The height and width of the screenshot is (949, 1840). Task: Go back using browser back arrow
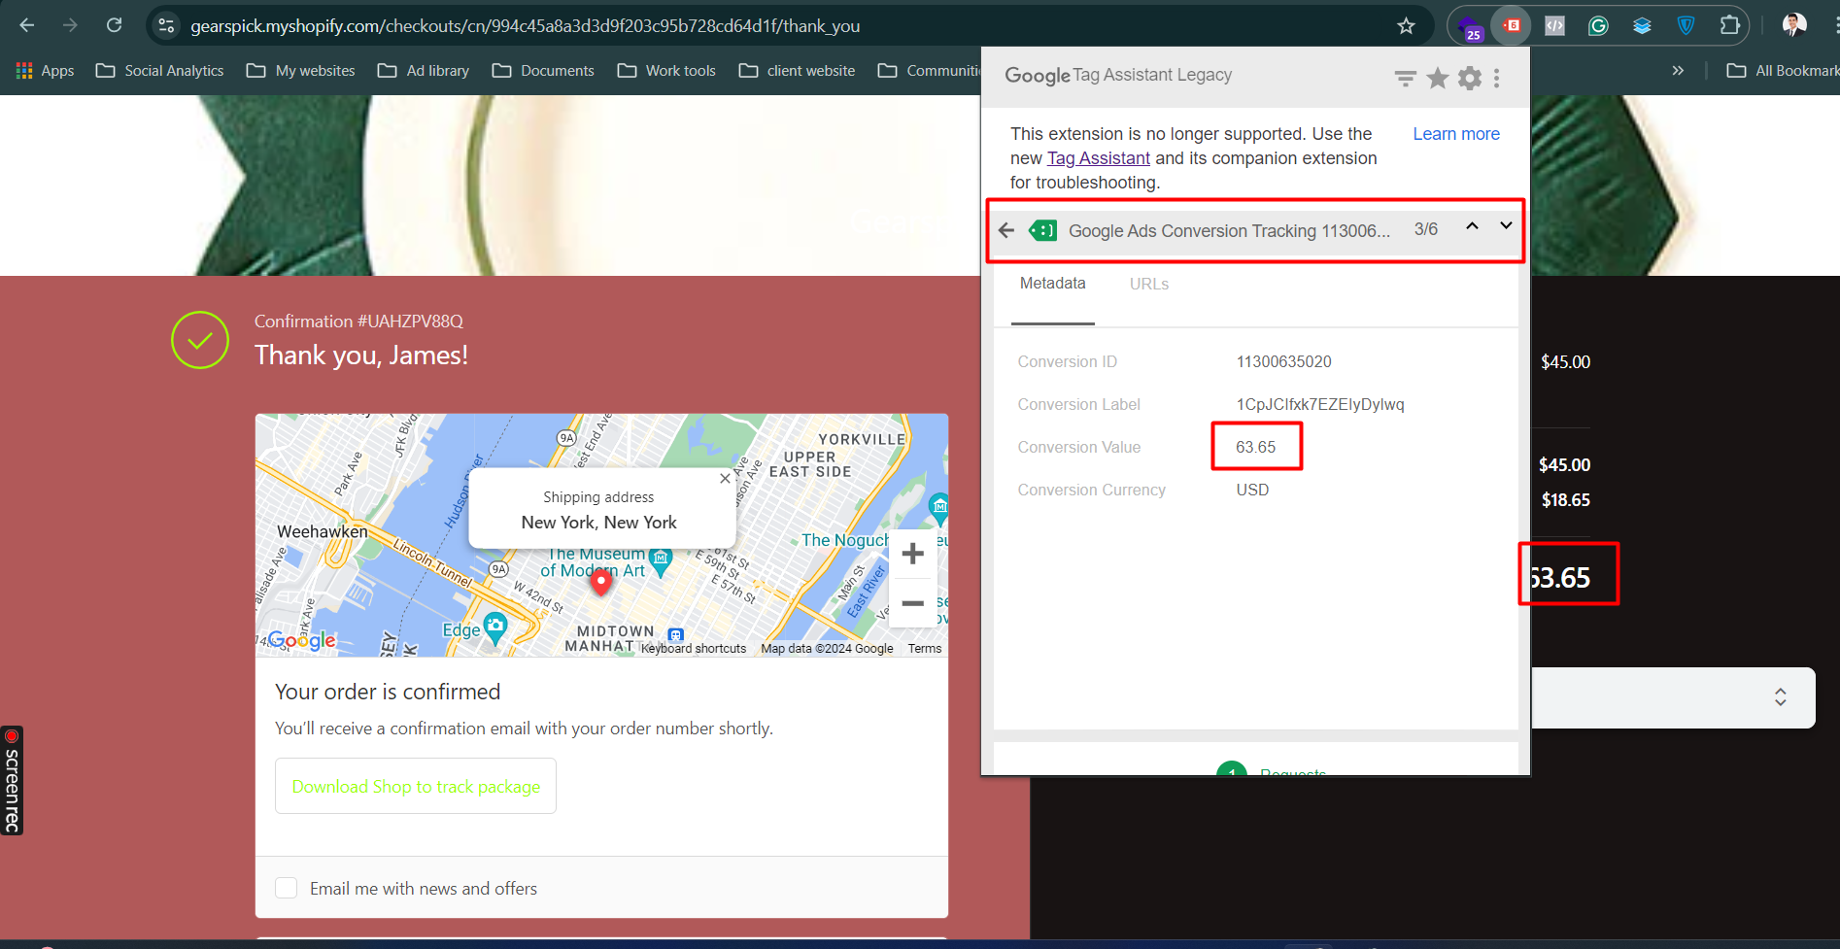point(27,25)
